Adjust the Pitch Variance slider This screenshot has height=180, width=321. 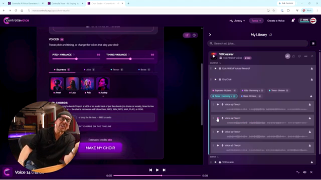click(x=76, y=59)
